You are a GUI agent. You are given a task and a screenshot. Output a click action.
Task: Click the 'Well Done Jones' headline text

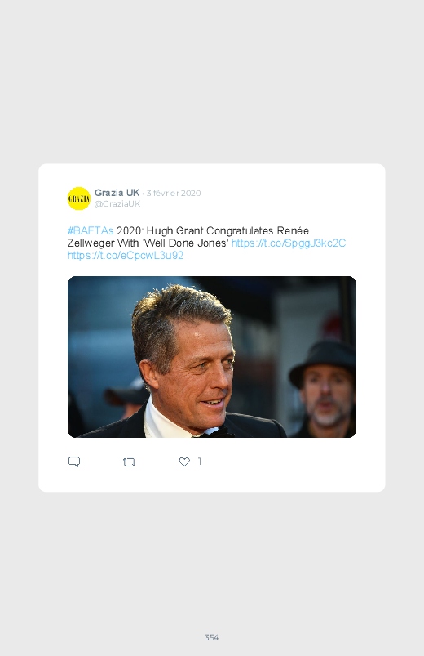click(x=186, y=243)
